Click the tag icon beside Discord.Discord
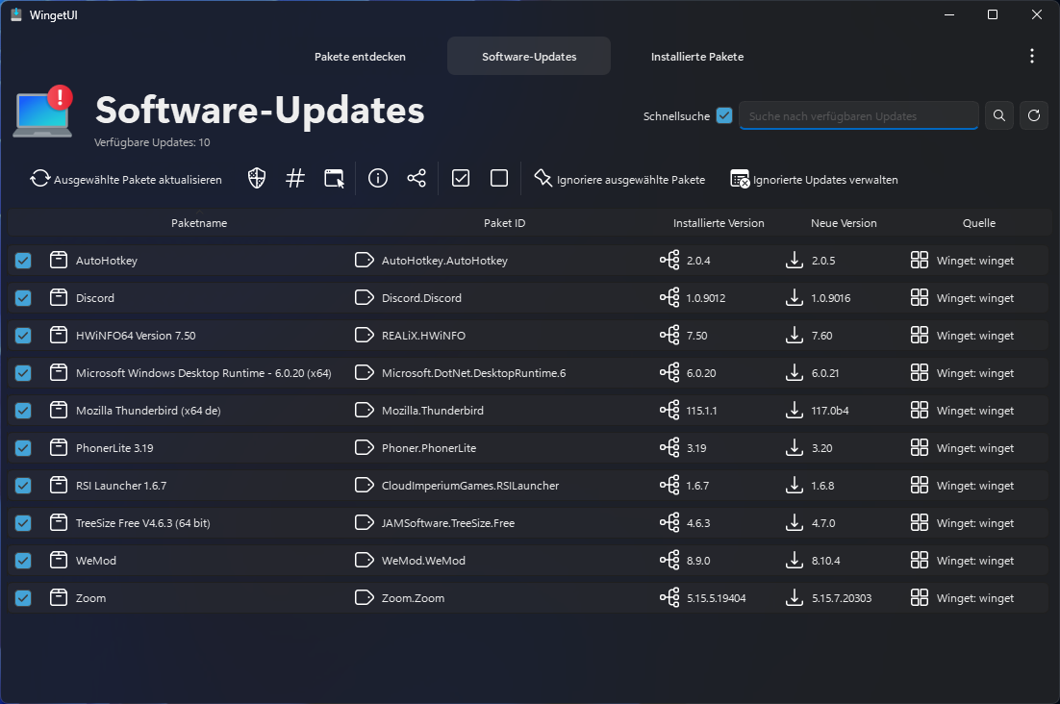1060x704 pixels. pyautogui.click(x=365, y=298)
